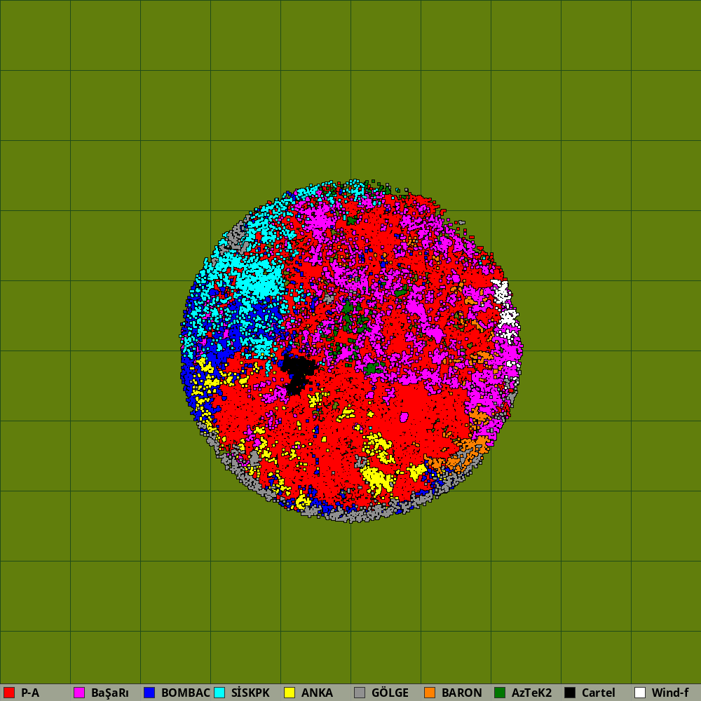
Task: Click the yellow ANKA legend swatch
Action: (x=290, y=693)
